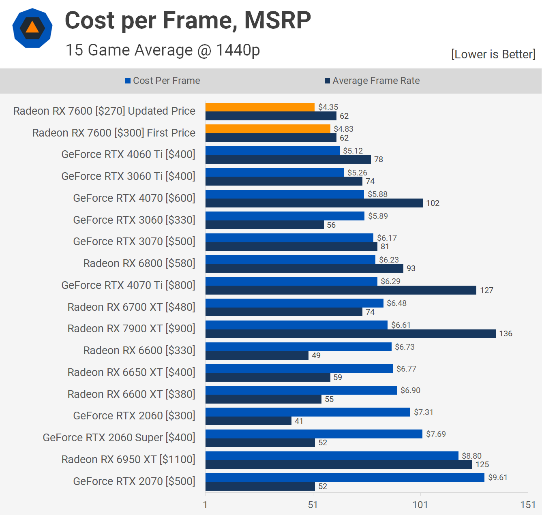Select the 'Radeon RX 6950 XT [$1100]' label
This screenshot has width=542, height=515.
(x=128, y=459)
